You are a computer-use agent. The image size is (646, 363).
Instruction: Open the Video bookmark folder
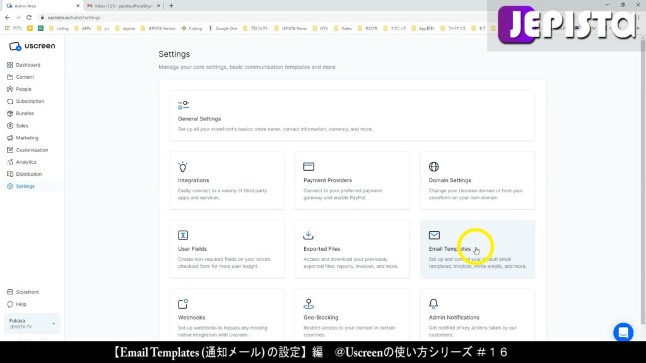343,28
